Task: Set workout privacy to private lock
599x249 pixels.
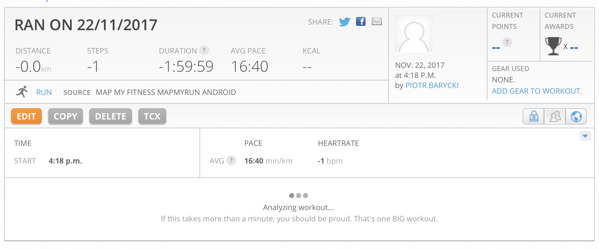Action: coord(534,116)
